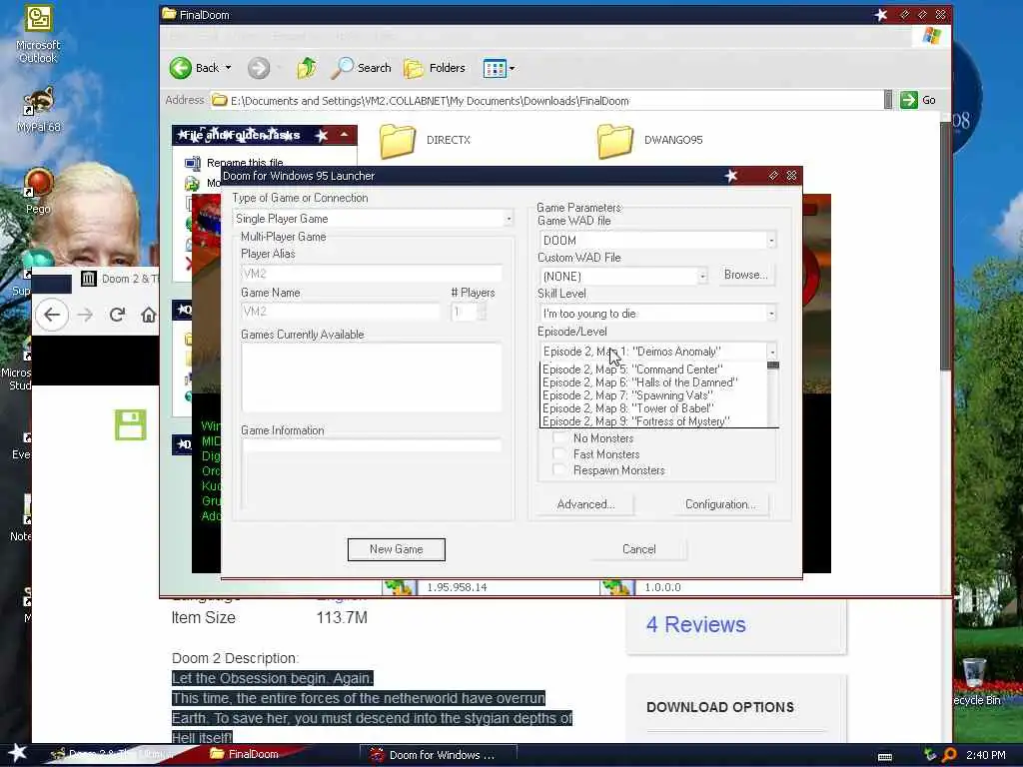
Task: Open the Recycle Bin desktop icon
Action: click(975, 681)
